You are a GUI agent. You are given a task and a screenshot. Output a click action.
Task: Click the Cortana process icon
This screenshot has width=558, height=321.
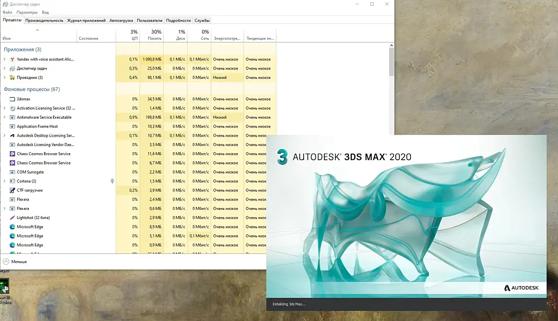(x=12, y=181)
